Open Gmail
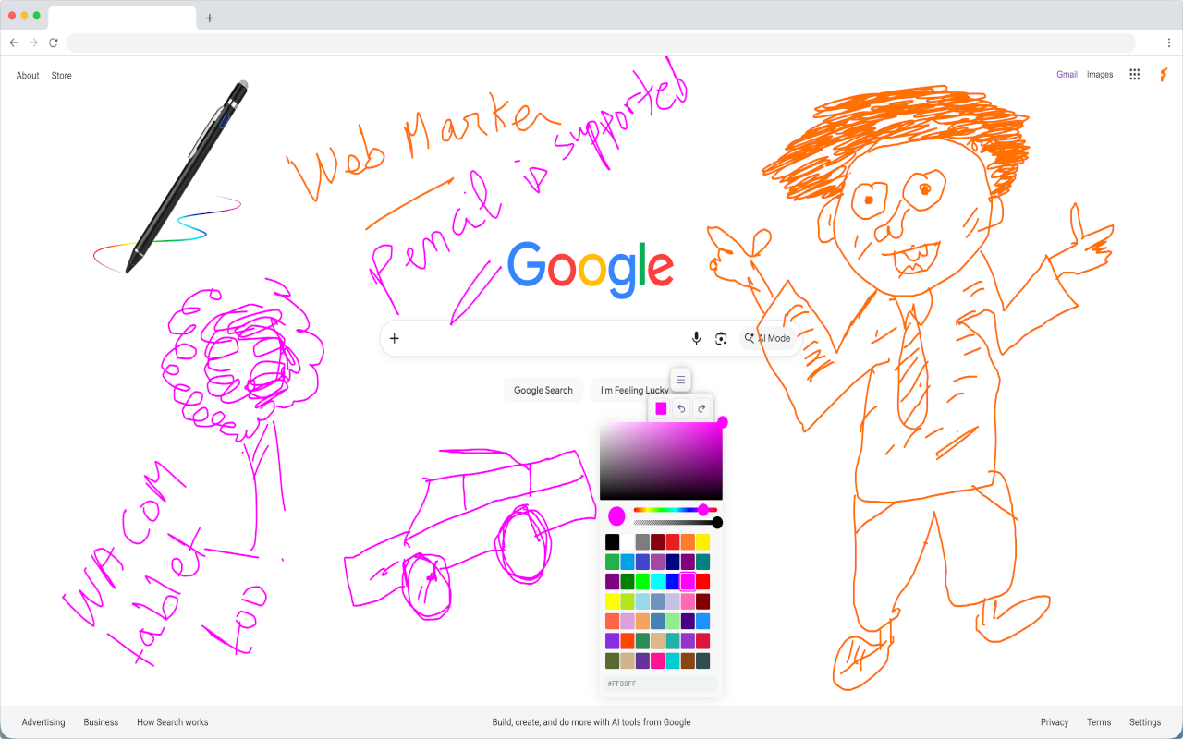 (1067, 75)
